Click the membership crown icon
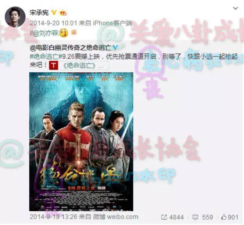Screen dimensions: 244x225 click(63, 13)
